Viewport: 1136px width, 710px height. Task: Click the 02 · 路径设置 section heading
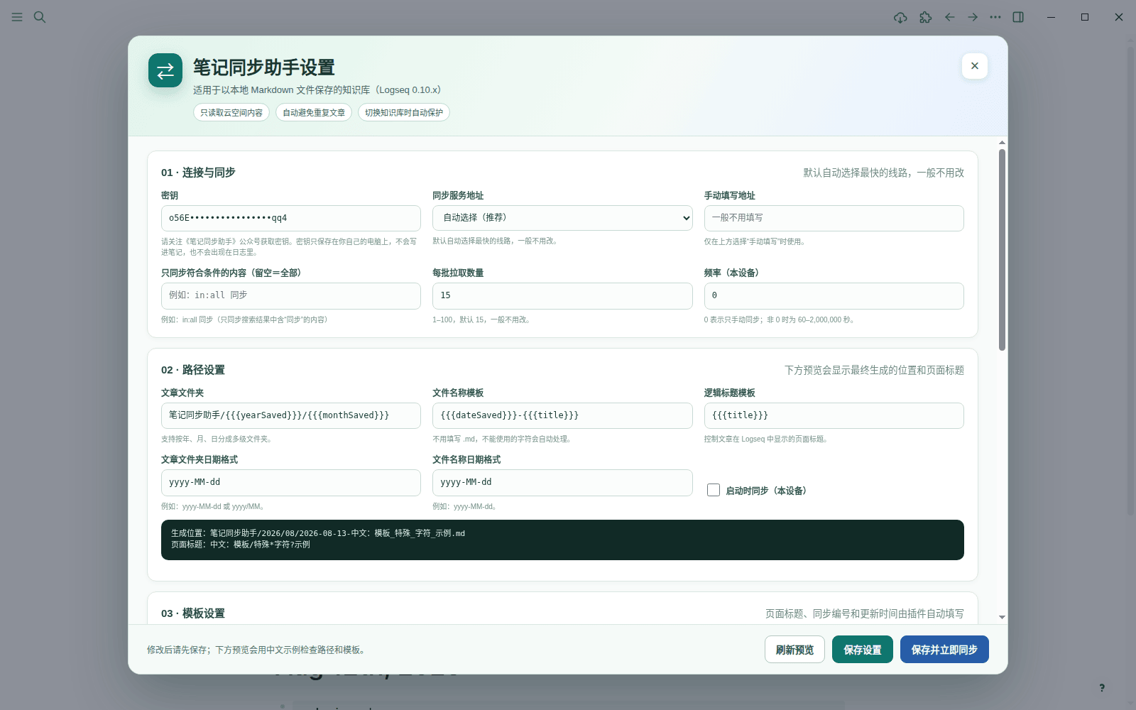(193, 370)
